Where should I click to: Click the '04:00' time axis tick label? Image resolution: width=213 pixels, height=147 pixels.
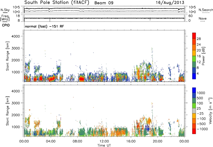tap(51, 141)
